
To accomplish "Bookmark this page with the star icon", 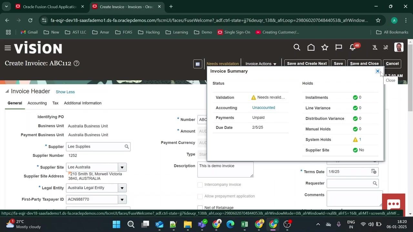I will [378, 20].
